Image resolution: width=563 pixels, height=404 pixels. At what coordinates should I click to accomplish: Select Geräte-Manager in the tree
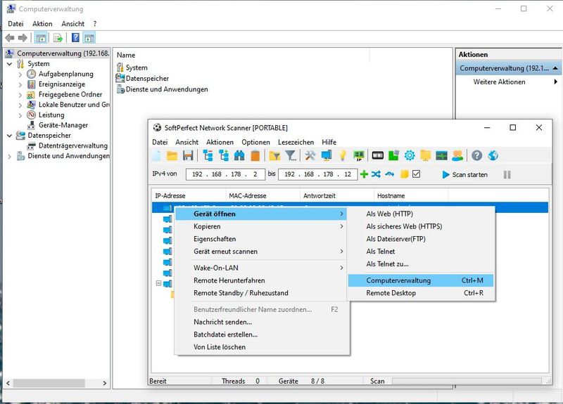(63, 125)
